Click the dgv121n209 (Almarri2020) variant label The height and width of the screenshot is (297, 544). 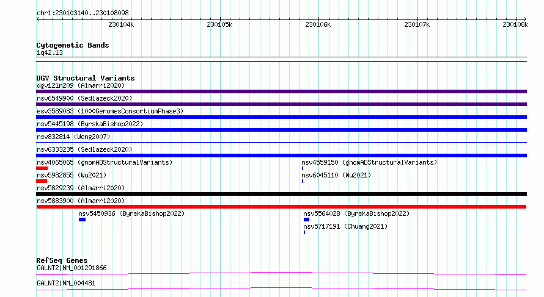click(81, 85)
